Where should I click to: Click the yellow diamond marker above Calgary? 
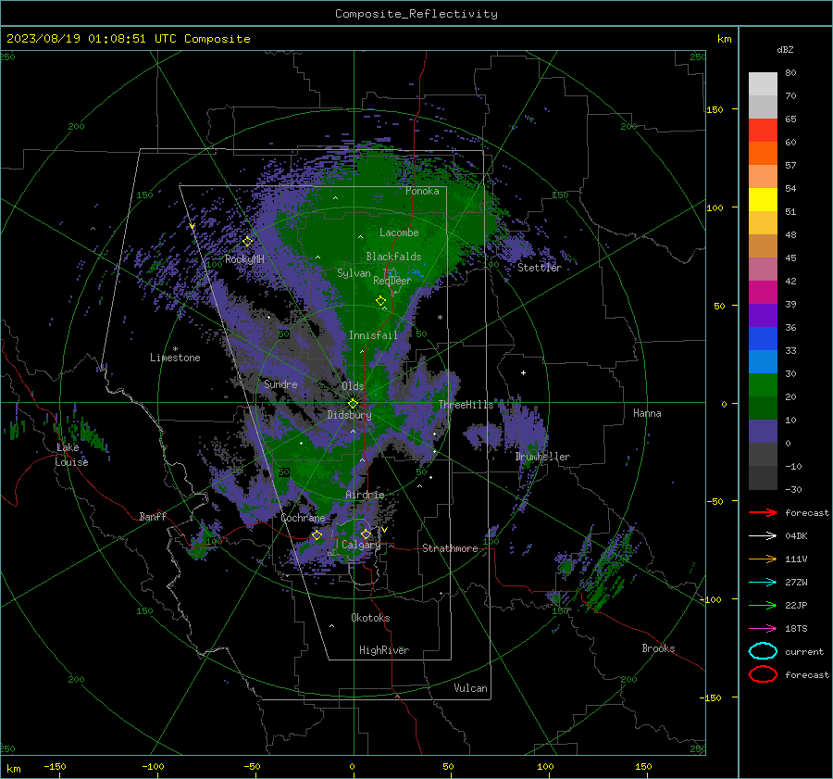pos(366,534)
